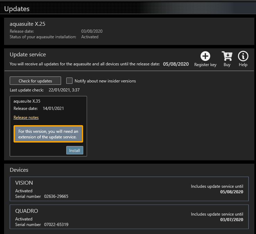256x234 pixels.
Task: Click the highlighted update service extension notice
Action: (49, 134)
